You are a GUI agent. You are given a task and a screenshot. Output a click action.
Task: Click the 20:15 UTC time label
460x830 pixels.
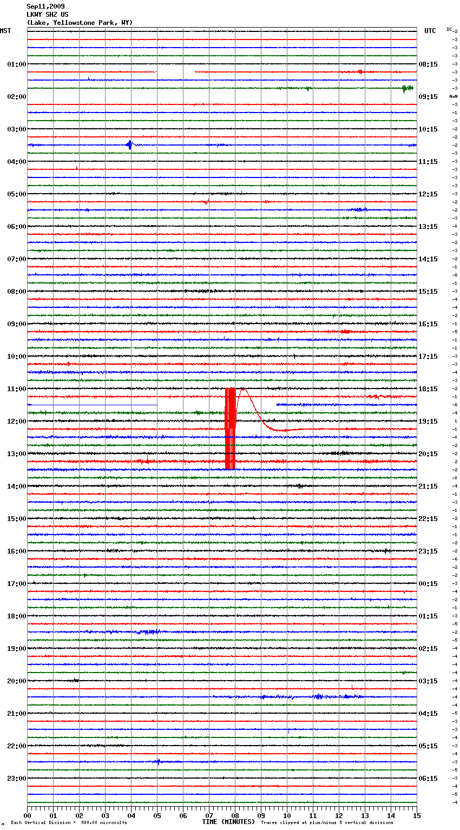428,454
